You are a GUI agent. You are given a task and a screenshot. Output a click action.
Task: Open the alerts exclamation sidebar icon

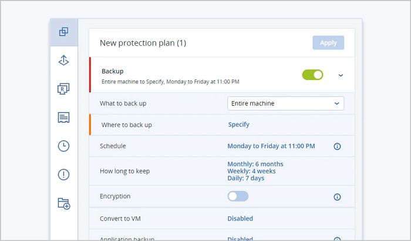63,175
